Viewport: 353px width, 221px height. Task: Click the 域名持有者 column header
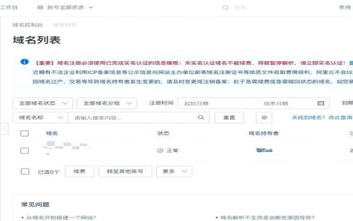[x=263, y=133]
